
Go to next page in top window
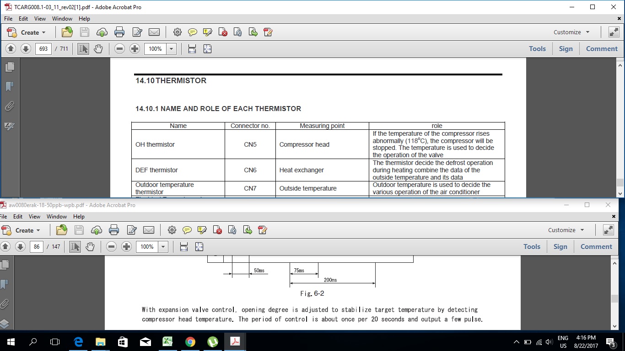coord(26,49)
